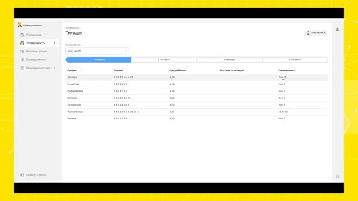
Task: Click the average score 3,88 for История
Action: 172,98
